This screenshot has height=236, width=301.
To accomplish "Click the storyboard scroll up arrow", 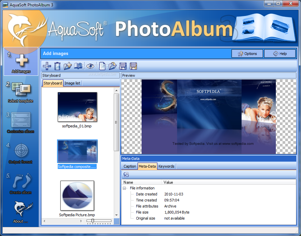I will [116, 90].
